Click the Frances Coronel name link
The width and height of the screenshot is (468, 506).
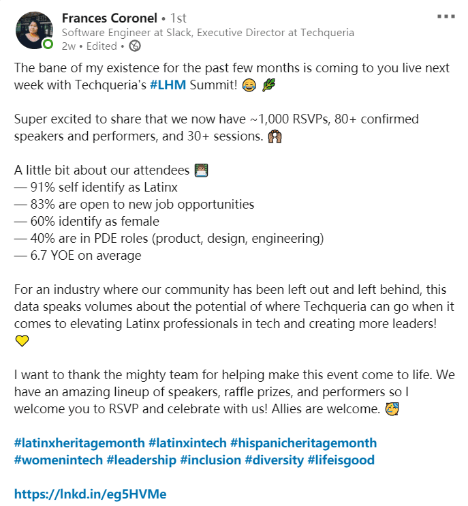[x=109, y=17]
